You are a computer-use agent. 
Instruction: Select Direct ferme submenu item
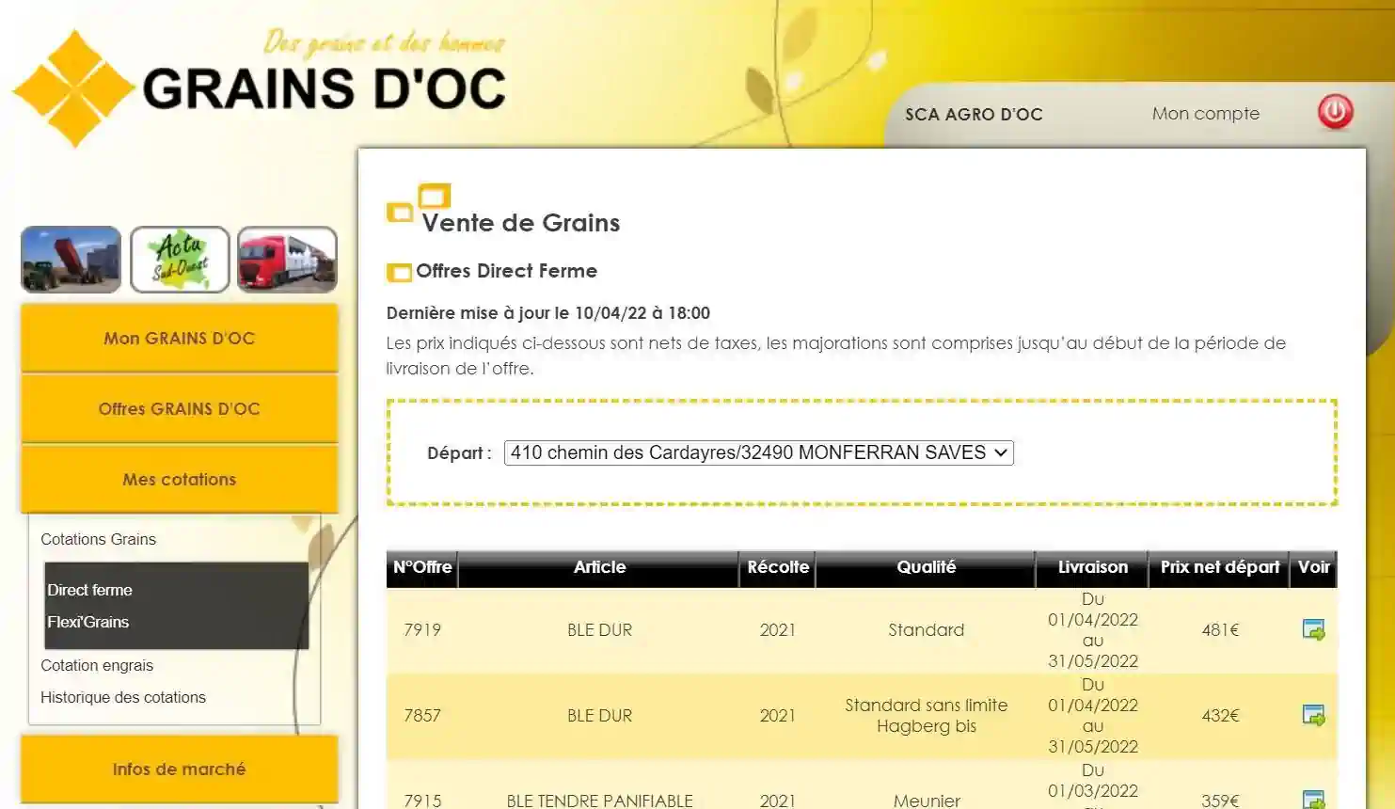[x=90, y=590]
